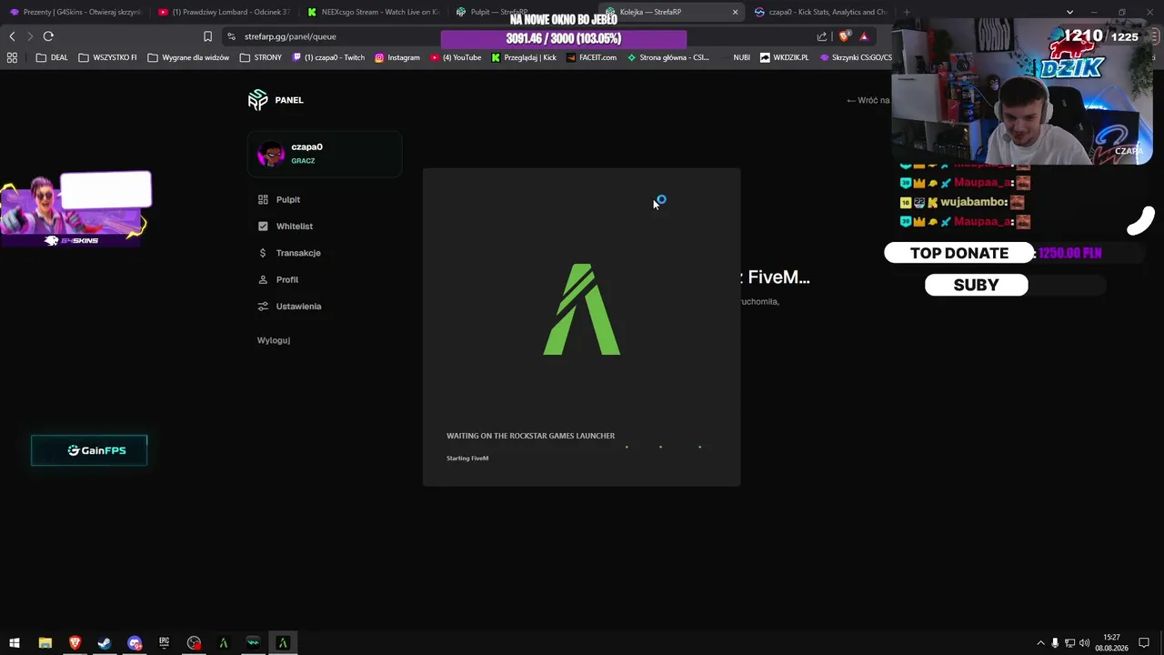Switch to the NEEXcsgo Stream tab
1164x655 pixels.
(373, 12)
